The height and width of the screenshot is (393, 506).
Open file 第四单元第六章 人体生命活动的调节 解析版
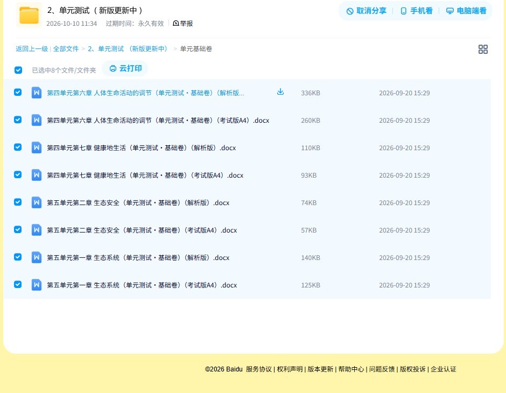pyautogui.click(x=145, y=93)
